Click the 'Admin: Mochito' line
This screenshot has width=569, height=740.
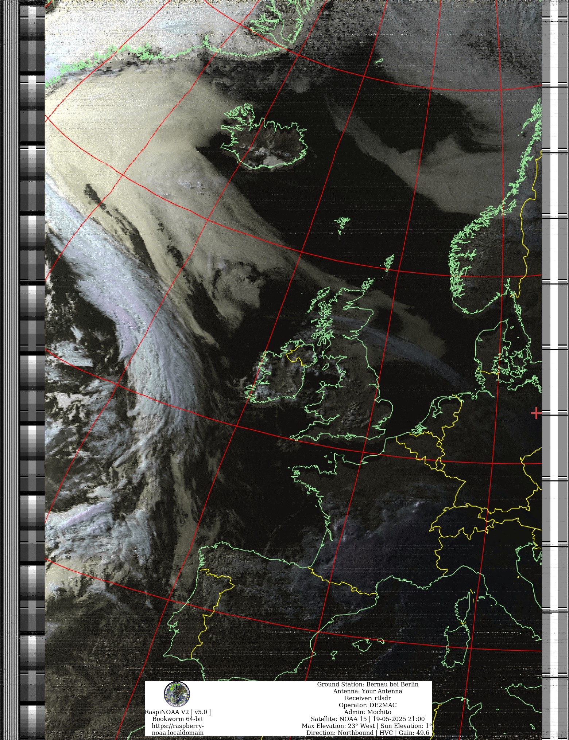(x=368, y=712)
